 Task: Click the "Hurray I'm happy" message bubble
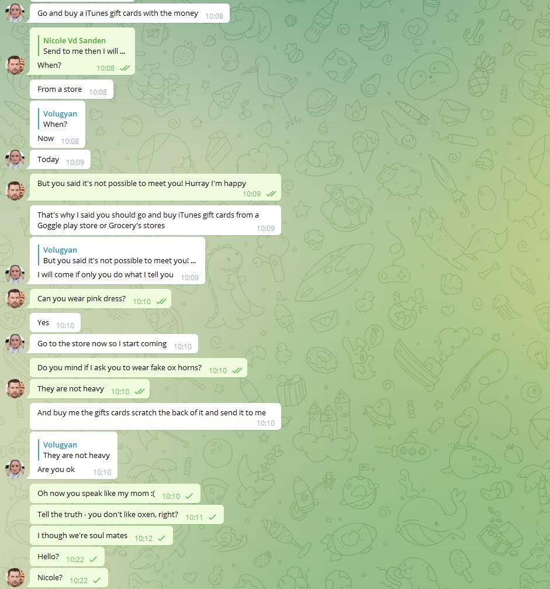[x=155, y=187]
